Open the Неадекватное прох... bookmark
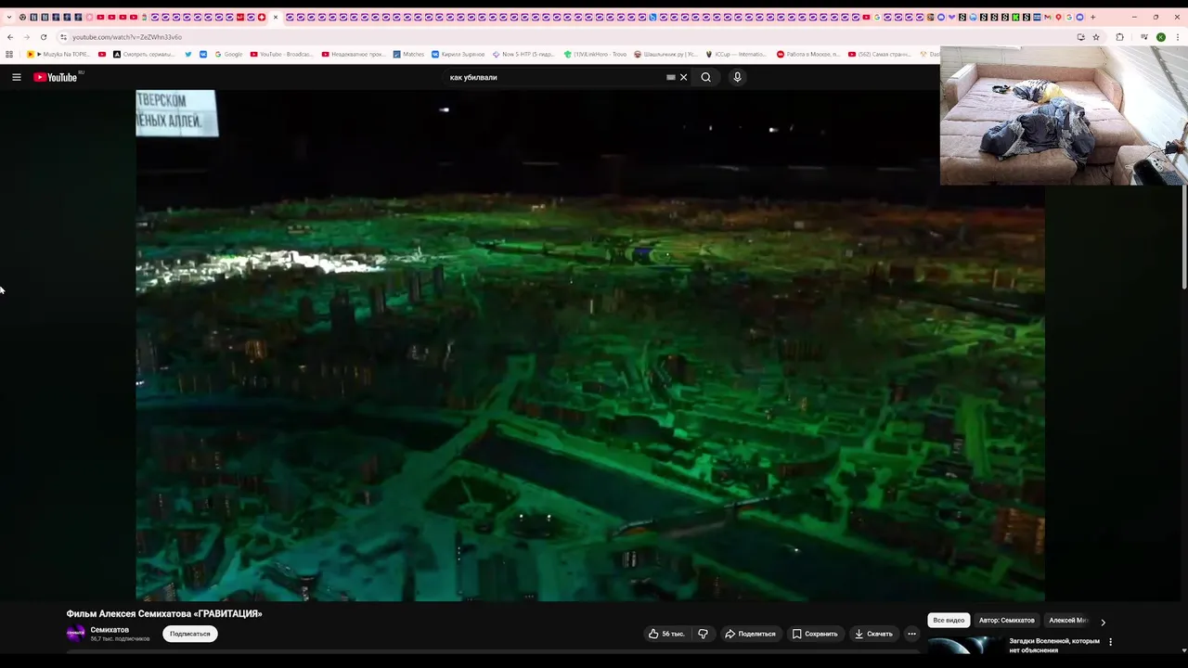Screen dimensions: 1188x668 [x=353, y=54]
